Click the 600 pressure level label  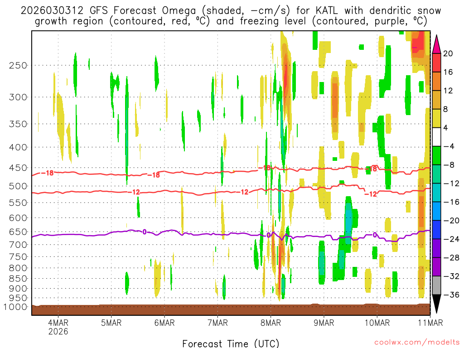(x=18, y=218)
